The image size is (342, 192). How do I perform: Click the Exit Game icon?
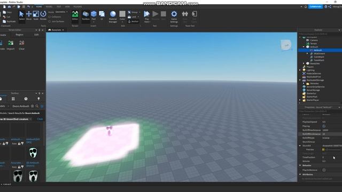(194, 14)
